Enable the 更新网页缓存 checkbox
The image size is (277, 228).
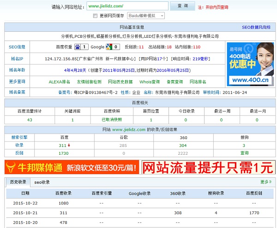pos(96,16)
